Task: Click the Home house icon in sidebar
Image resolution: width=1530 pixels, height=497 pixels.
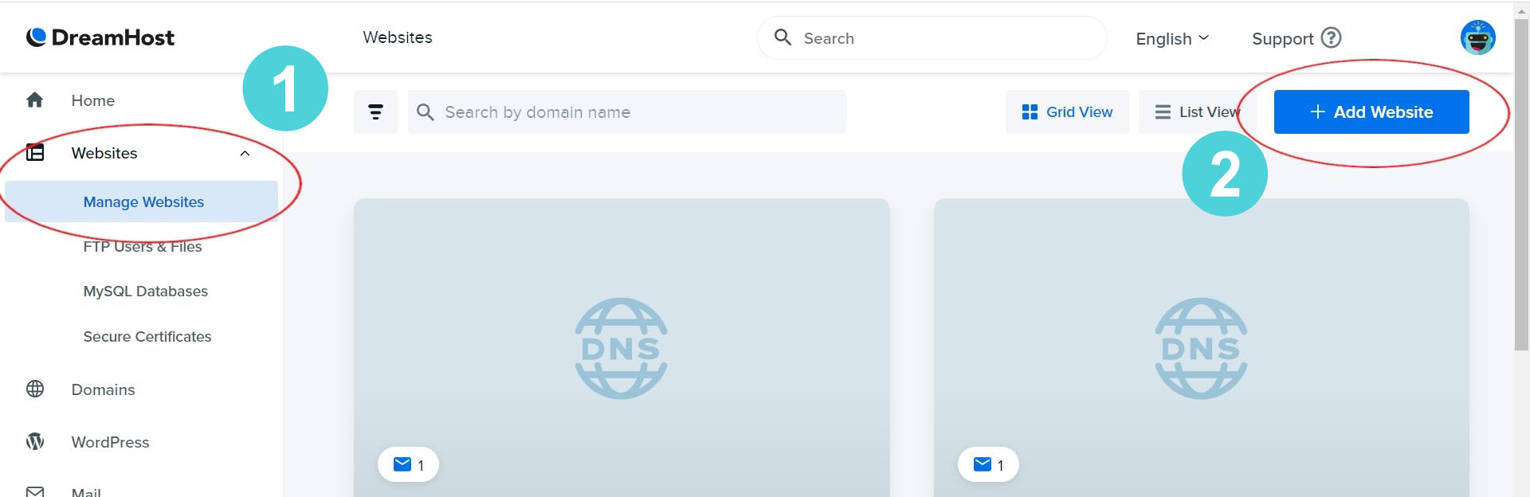Action: point(35,100)
